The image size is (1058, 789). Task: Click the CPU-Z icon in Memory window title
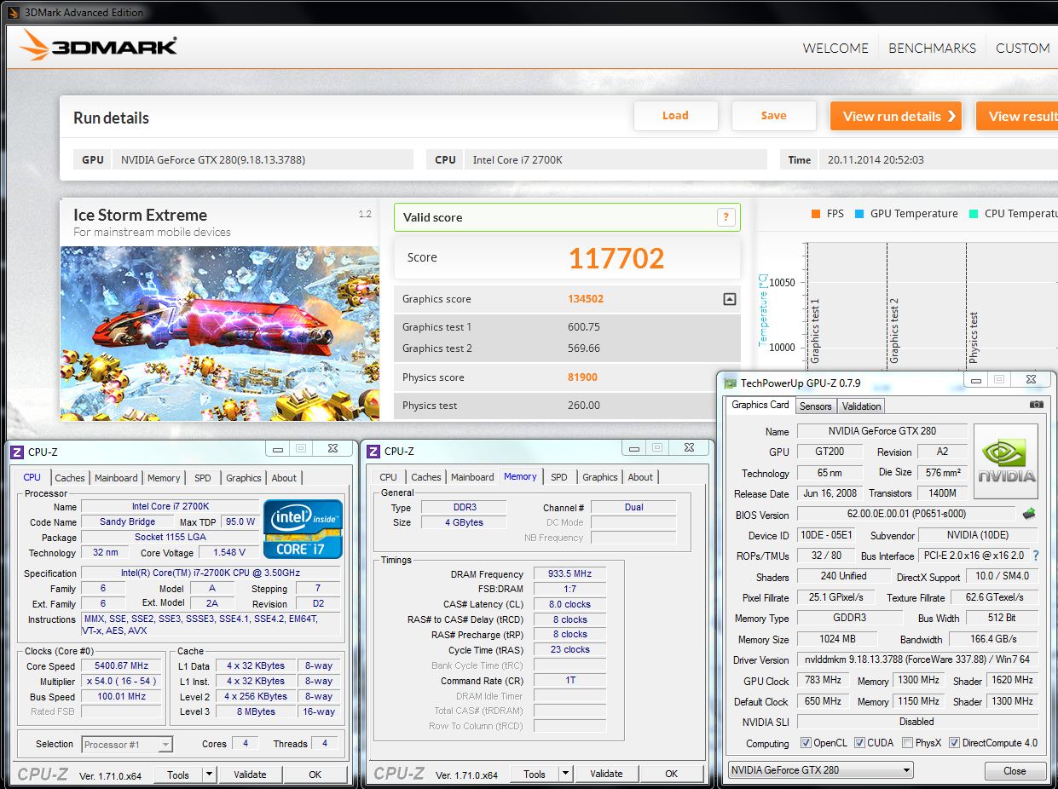pyautogui.click(x=373, y=452)
